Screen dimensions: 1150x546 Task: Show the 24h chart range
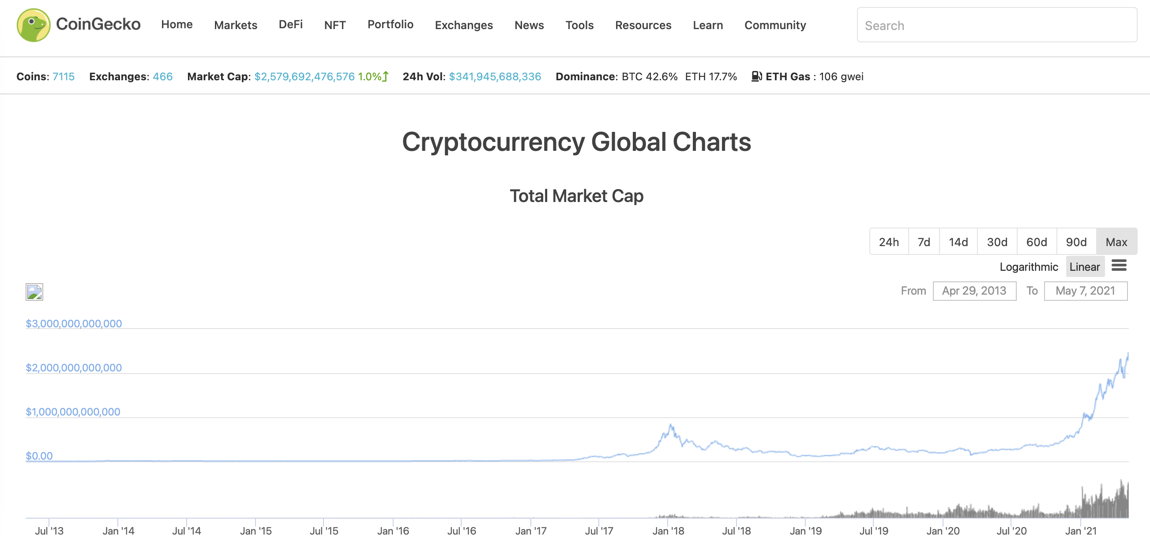pos(888,242)
